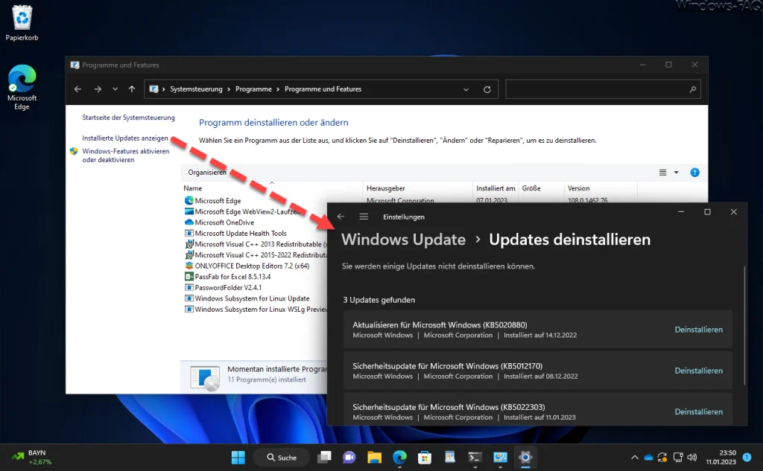Image resolution: width=763 pixels, height=471 pixels.
Task: Open the notification badge in the tray
Action: (747, 457)
